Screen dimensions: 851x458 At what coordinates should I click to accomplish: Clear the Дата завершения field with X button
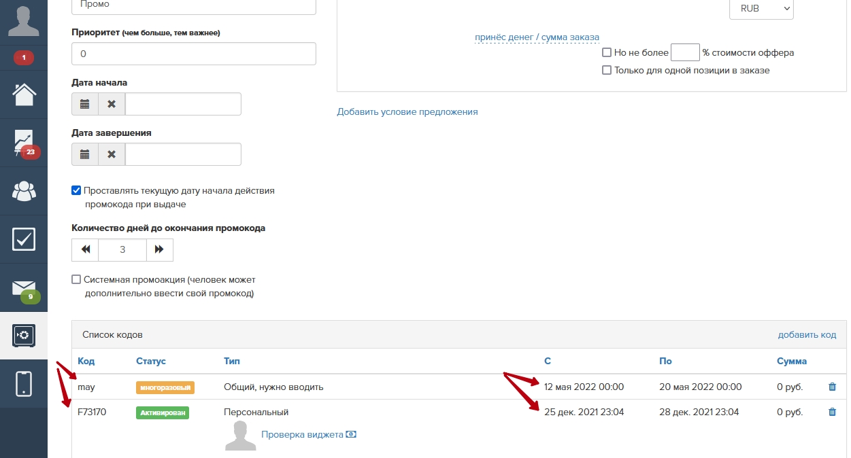click(x=112, y=154)
